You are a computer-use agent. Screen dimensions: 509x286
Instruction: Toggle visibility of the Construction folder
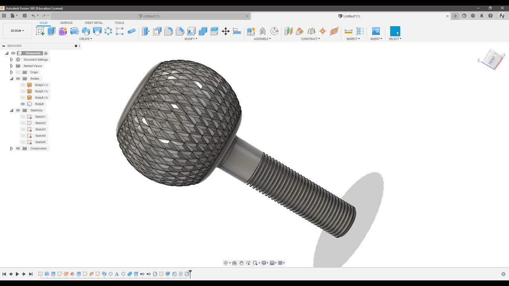pyautogui.click(x=18, y=149)
